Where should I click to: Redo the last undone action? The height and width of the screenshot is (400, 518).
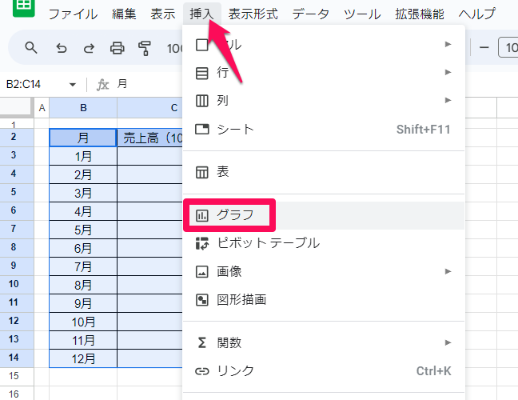89,48
